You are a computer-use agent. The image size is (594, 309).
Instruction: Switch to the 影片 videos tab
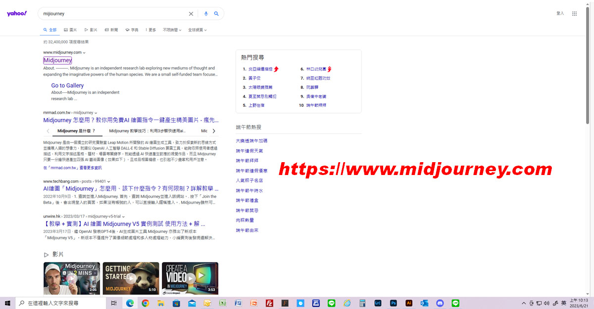pyautogui.click(x=91, y=30)
